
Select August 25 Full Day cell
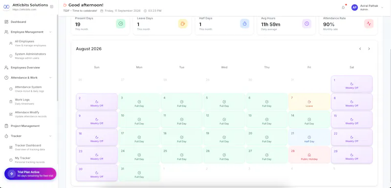[x=182, y=155]
